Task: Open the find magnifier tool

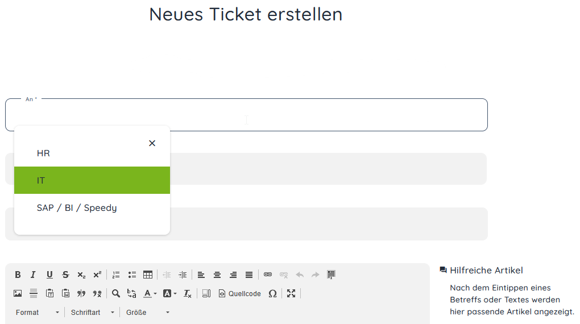Action: coord(116,293)
